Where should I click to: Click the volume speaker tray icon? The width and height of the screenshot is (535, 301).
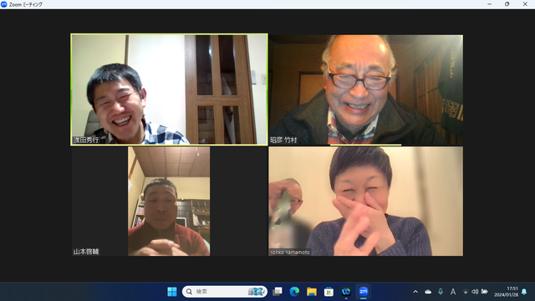(475, 292)
